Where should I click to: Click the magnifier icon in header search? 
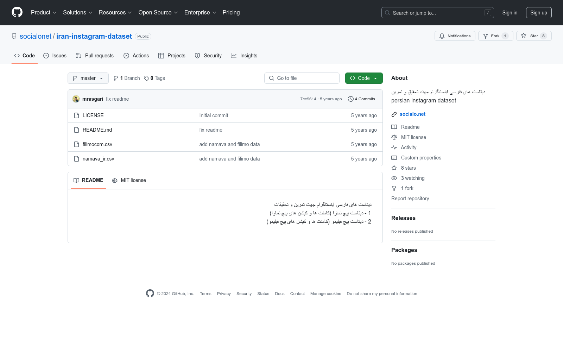[x=387, y=13]
